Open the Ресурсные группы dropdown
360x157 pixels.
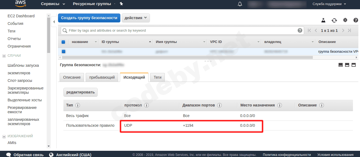point(94,4)
